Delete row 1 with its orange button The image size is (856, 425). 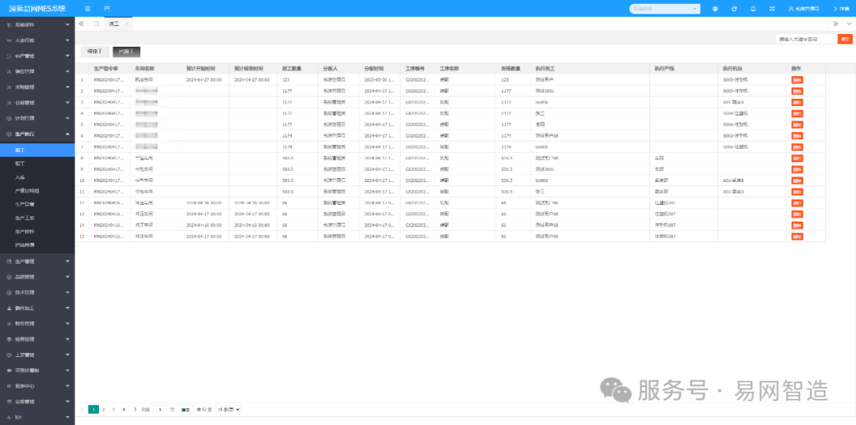[x=797, y=80]
